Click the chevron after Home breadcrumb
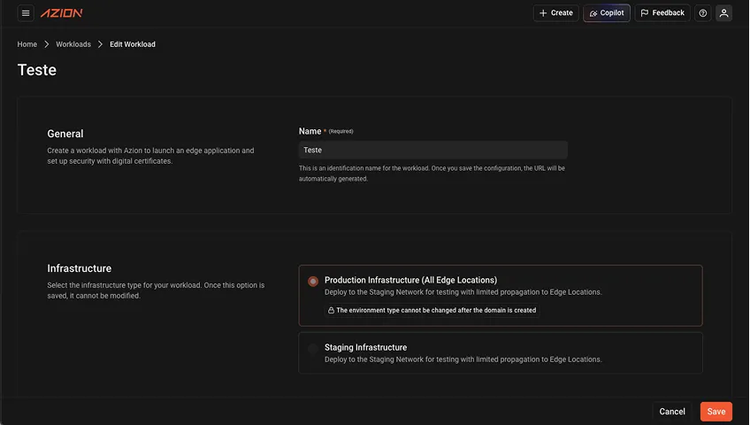 tap(47, 44)
